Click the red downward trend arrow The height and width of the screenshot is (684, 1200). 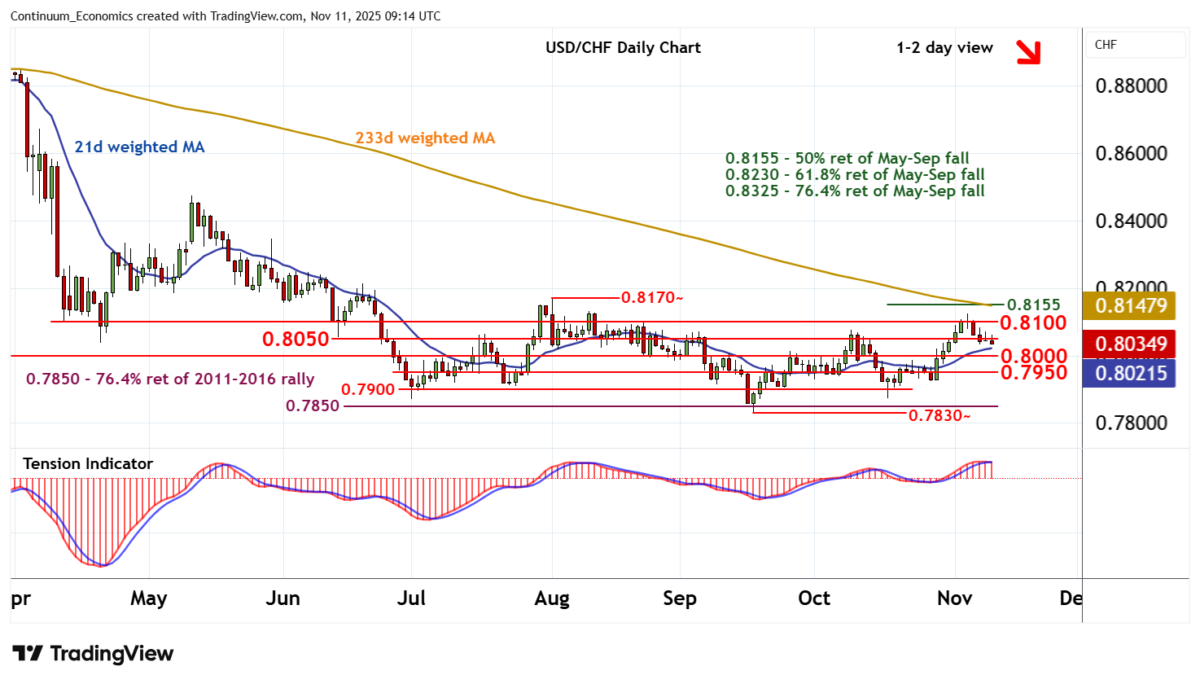coord(1028,51)
